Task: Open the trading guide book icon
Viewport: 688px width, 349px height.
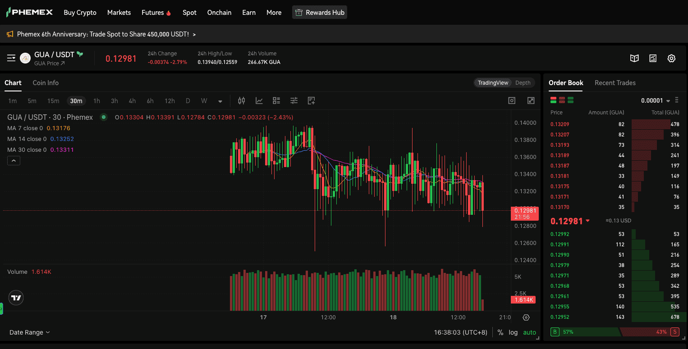Action: click(634, 58)
